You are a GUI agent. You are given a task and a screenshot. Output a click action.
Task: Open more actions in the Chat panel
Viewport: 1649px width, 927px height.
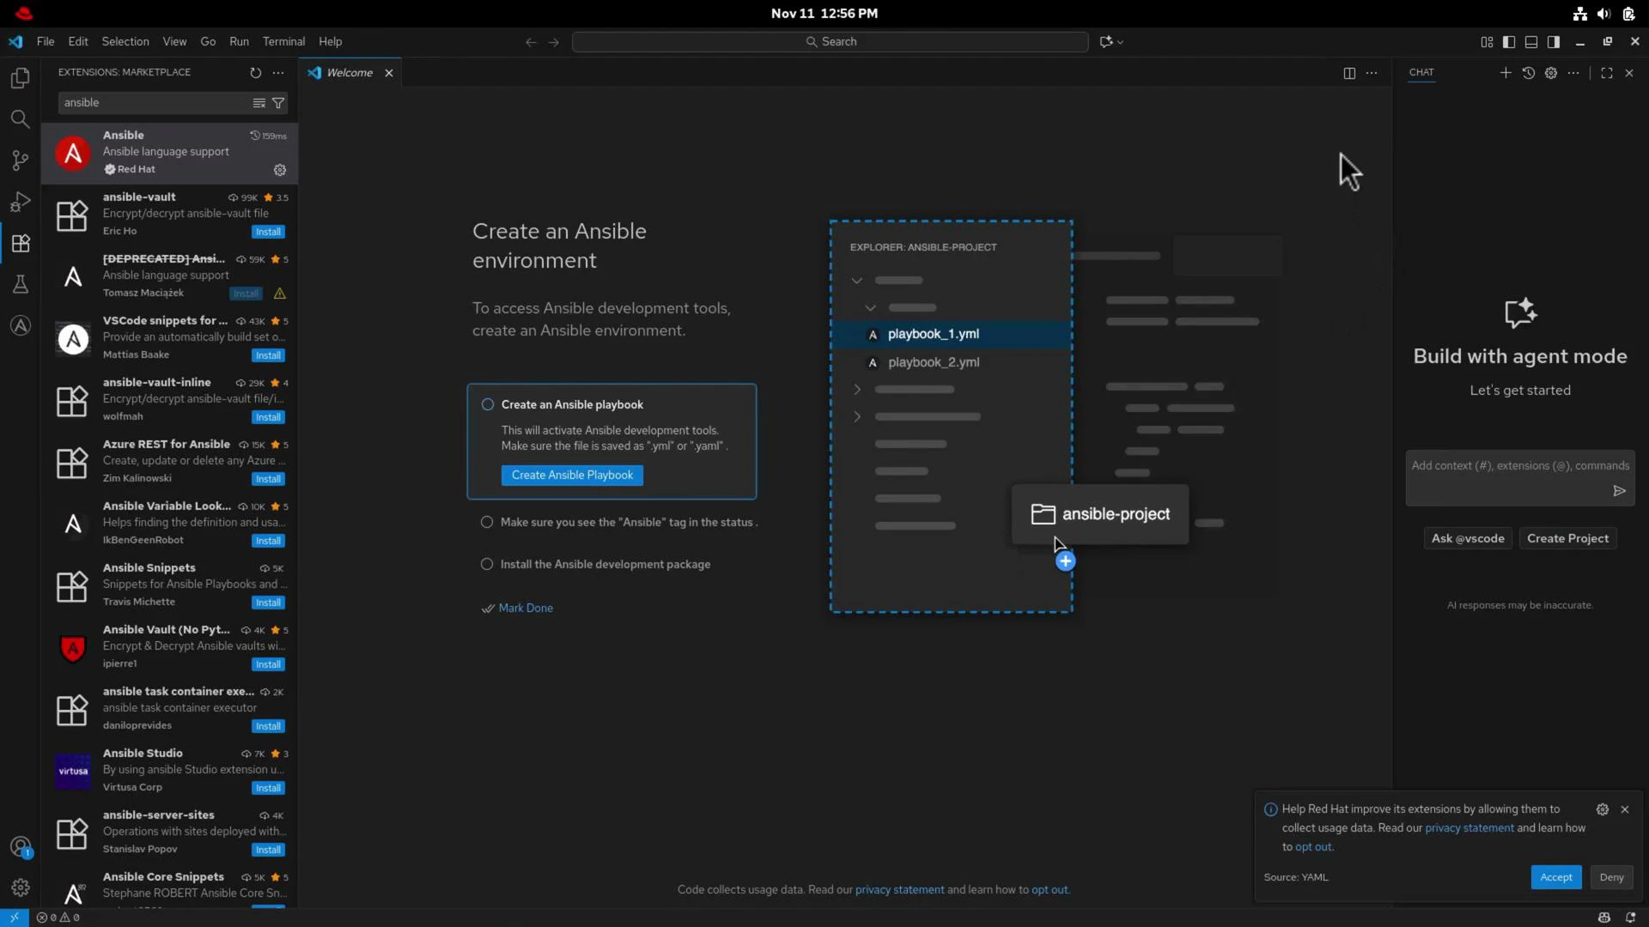tap(1574, 73)
